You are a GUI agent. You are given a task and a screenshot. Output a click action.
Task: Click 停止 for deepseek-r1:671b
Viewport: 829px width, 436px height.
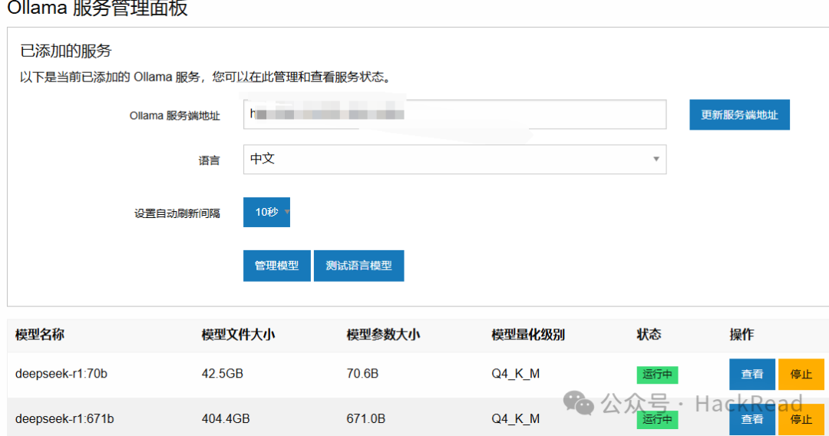(x=801, y=420)
